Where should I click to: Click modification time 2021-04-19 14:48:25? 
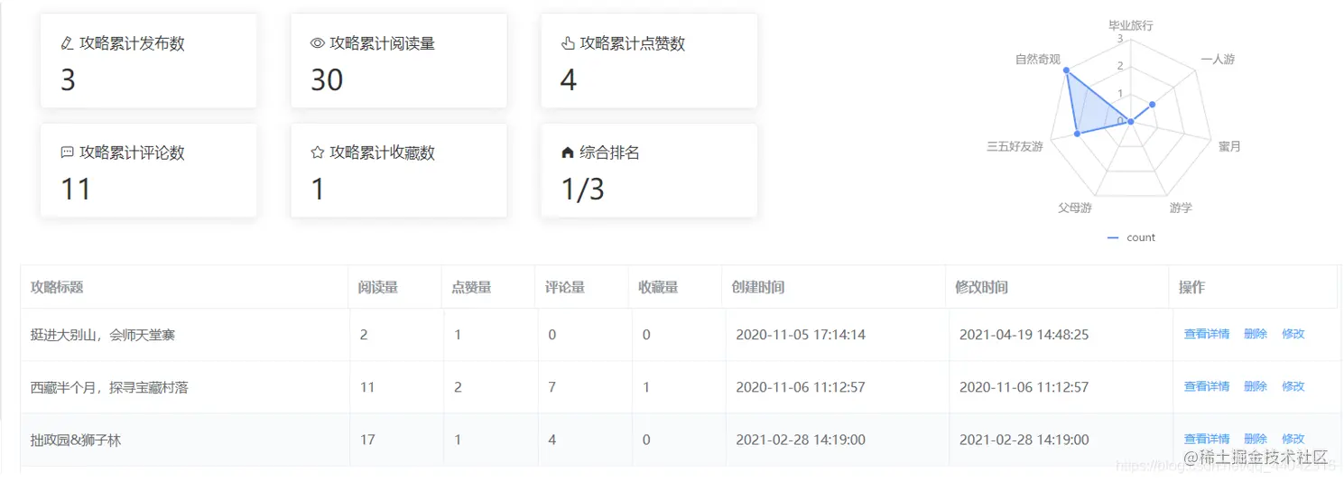click(1024, 335)
